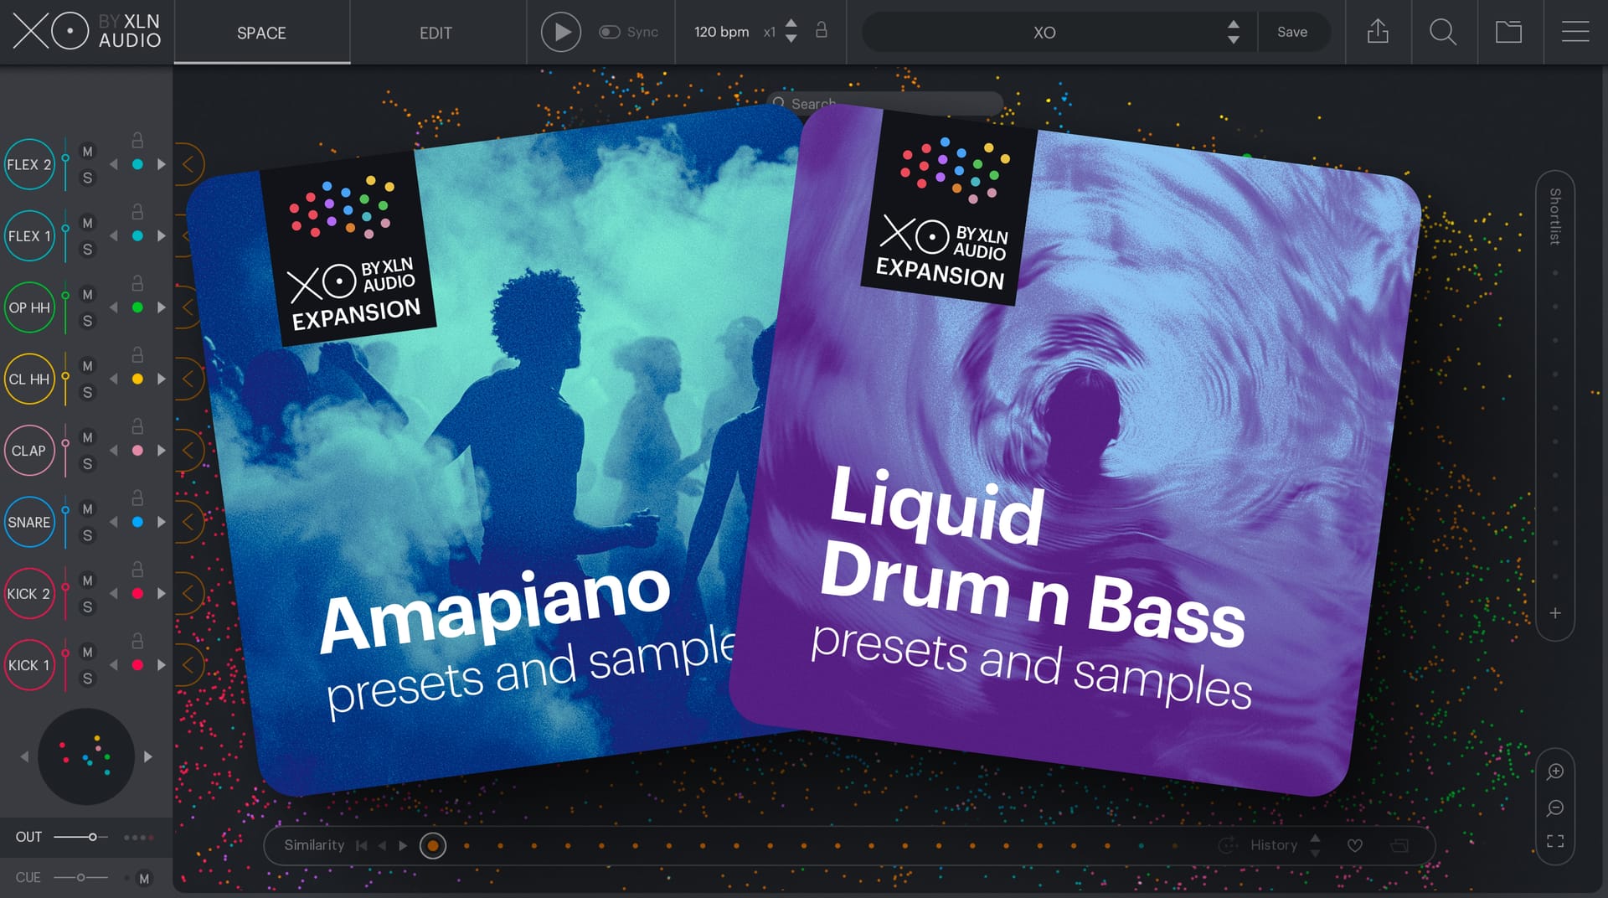Zoom out of the sample space

[1555, 808]
